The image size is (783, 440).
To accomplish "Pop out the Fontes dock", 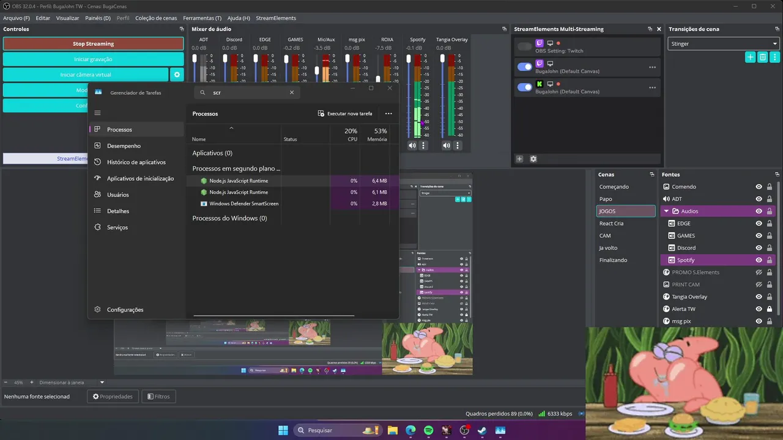I will coord(776,174).
